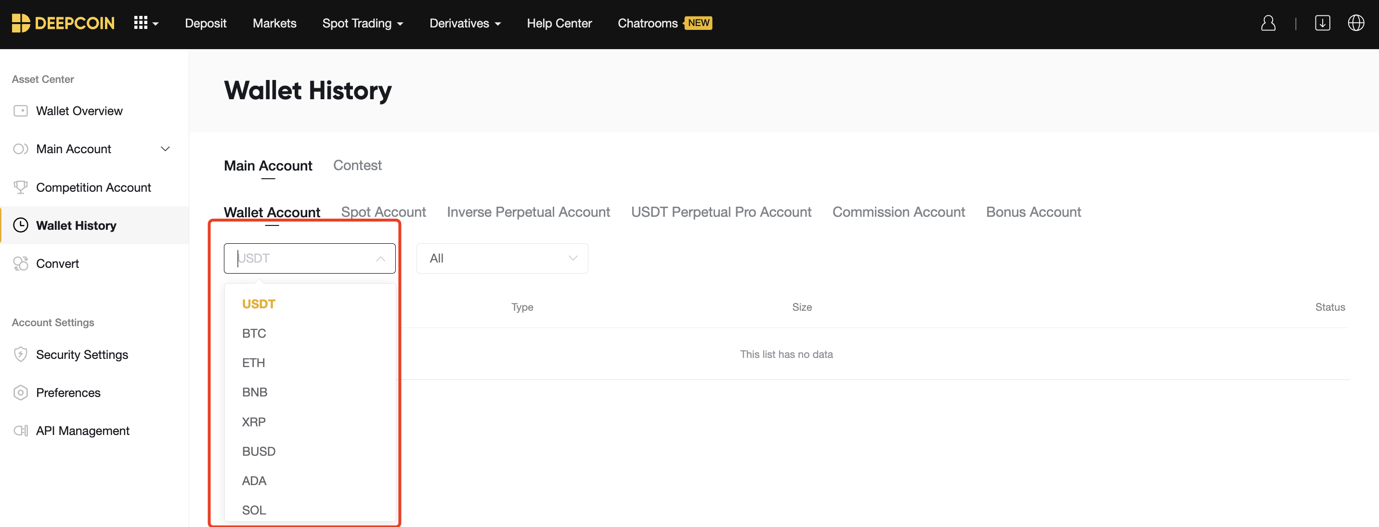Click the USDT coin search input field
The image size is (1379, 527).
click(310, 258)
